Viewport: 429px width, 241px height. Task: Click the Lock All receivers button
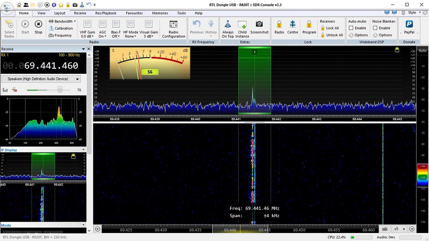[329, 28]
